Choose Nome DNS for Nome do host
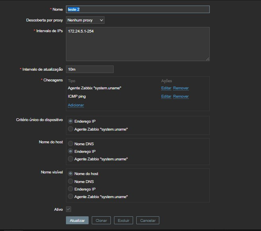The image size is (261, 231). (x=71, y=144)
